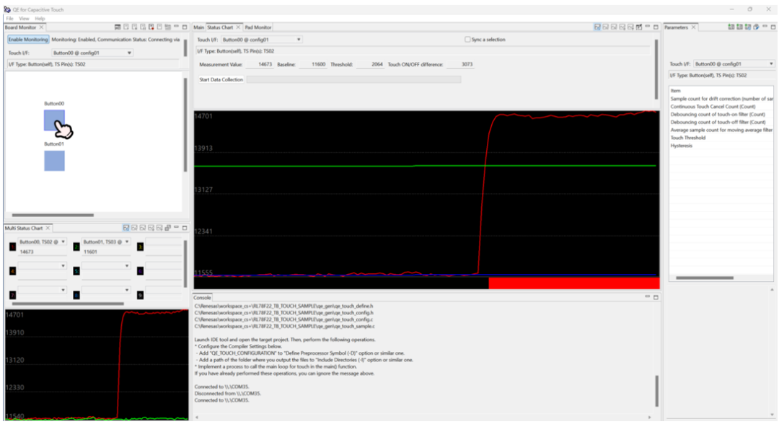This screenshot has width=779, height=424.
Task: Select Touch Threshold in the Parameters item list
Action: tap(687, 138)
